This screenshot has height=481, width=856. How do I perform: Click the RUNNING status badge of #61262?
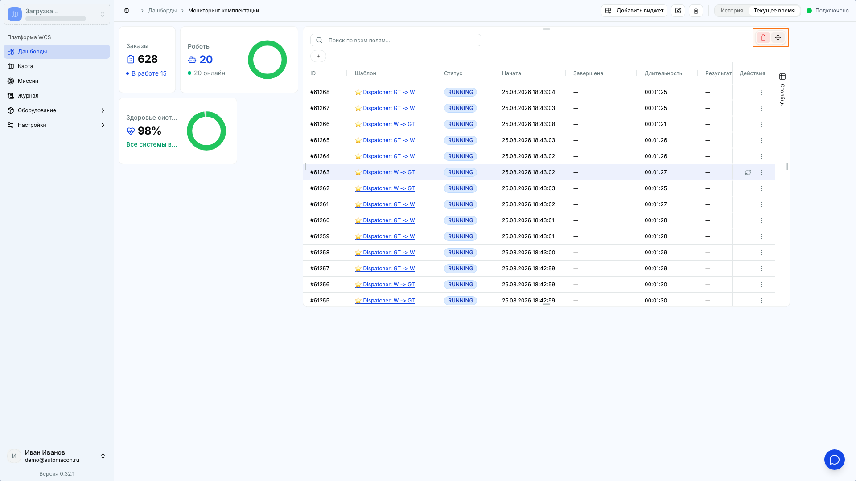point(461,188)
